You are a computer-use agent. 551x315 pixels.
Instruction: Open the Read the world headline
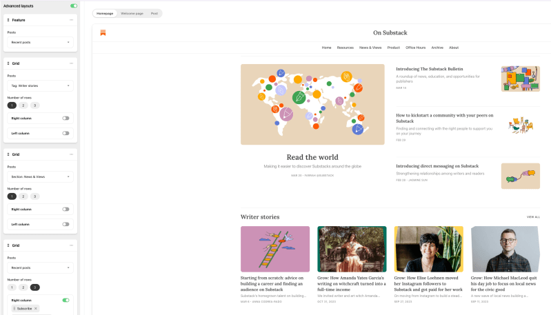pos(312,157)
